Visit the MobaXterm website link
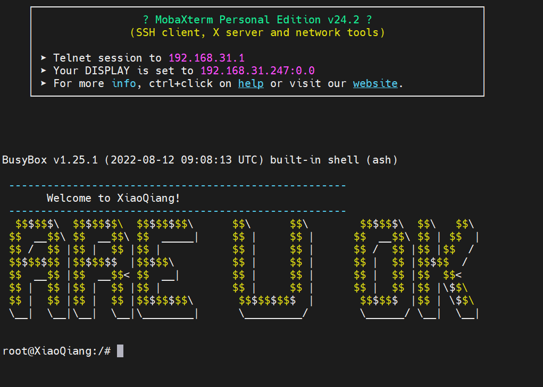The image size is (543, 387). 375,83
